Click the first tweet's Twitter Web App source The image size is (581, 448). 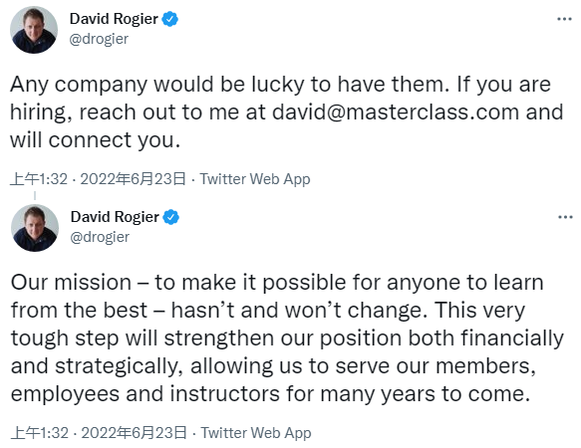pyautogui.click(x=255, y=179)
